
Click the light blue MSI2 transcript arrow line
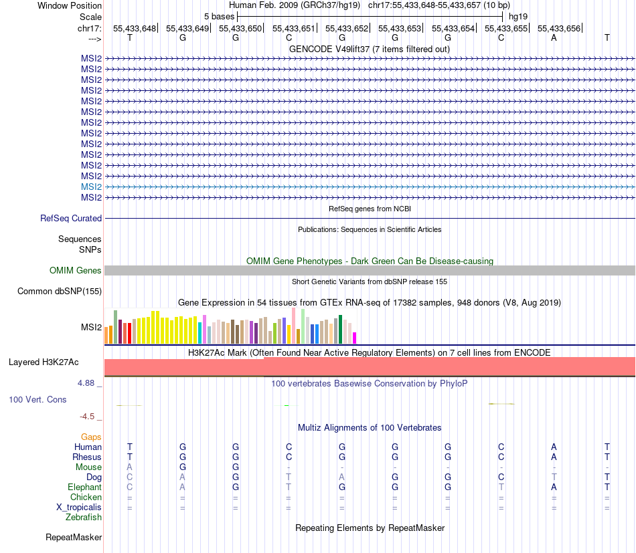tap(370, 187)
